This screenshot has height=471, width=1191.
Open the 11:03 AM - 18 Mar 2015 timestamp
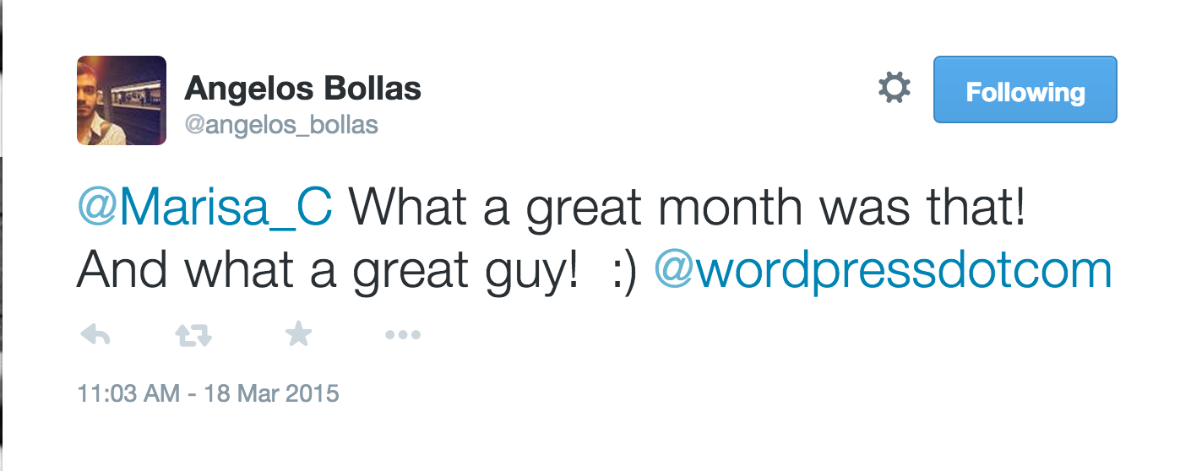(208, 393)
